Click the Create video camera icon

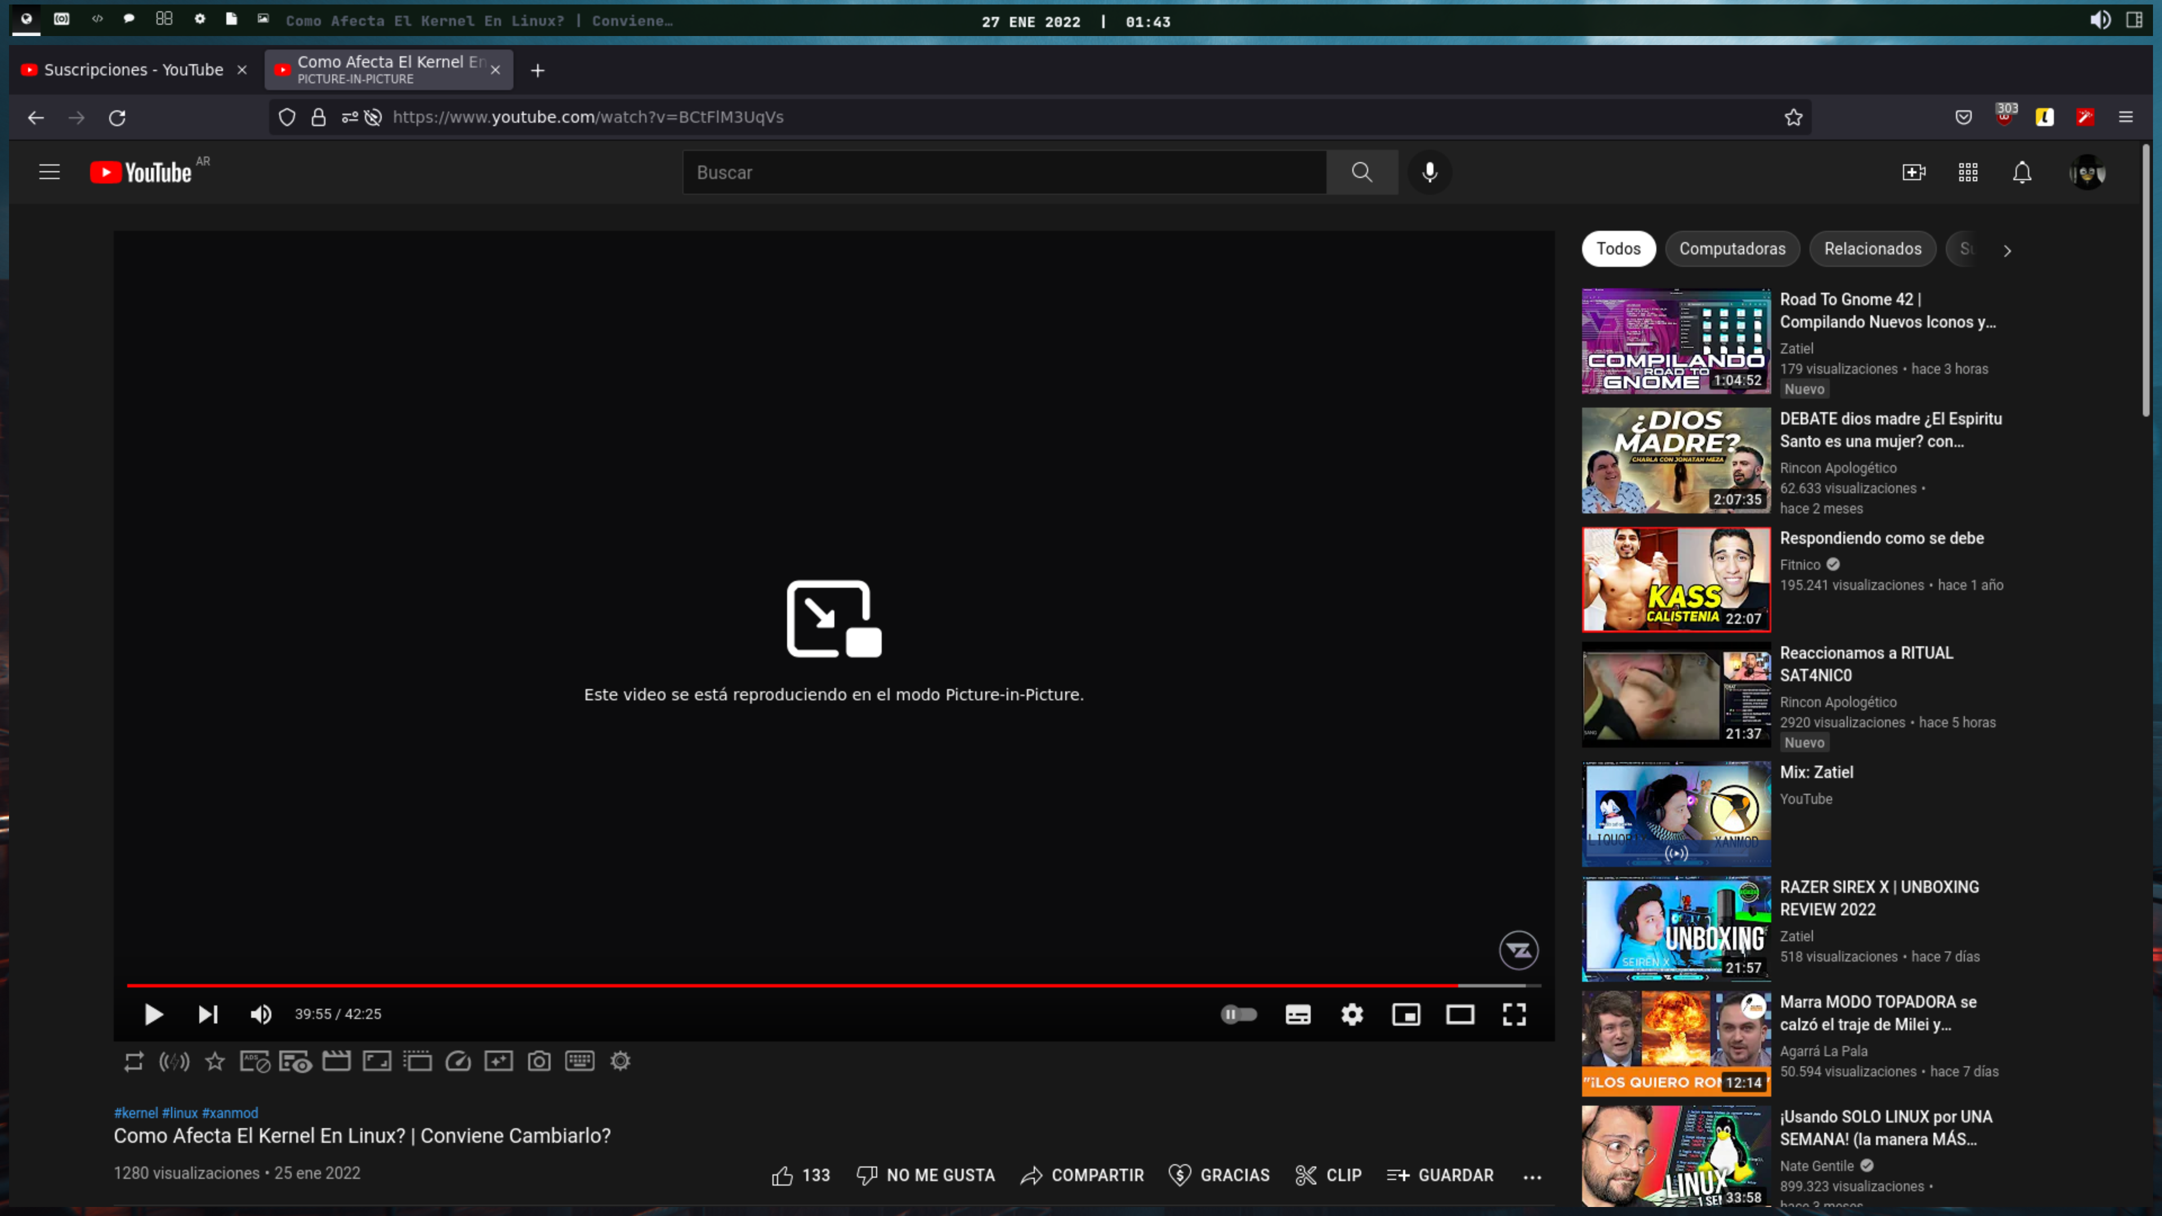point(1914,173)
